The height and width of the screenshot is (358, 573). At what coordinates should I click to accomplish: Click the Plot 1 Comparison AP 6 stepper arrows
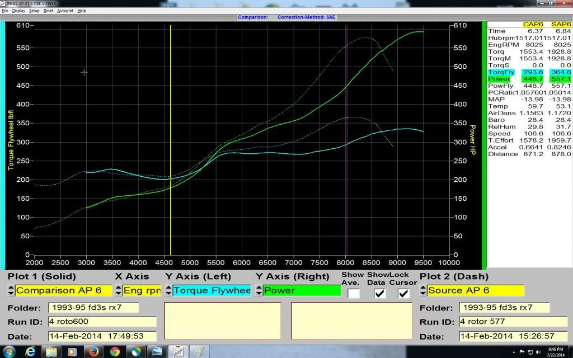pyautogui.click(x=11, y=290)
